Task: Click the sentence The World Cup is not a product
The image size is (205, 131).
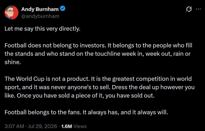Action: tap(47, 79)
